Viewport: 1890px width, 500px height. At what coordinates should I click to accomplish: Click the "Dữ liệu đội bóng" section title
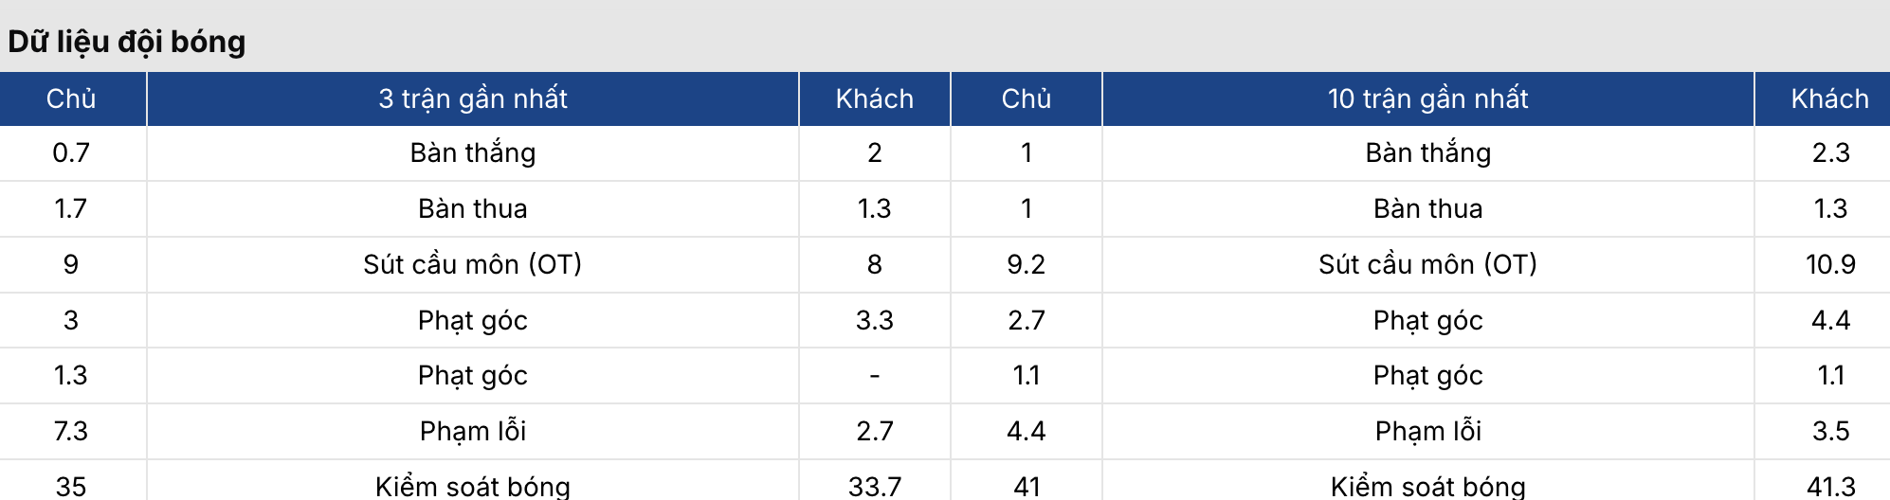(127, 43)
